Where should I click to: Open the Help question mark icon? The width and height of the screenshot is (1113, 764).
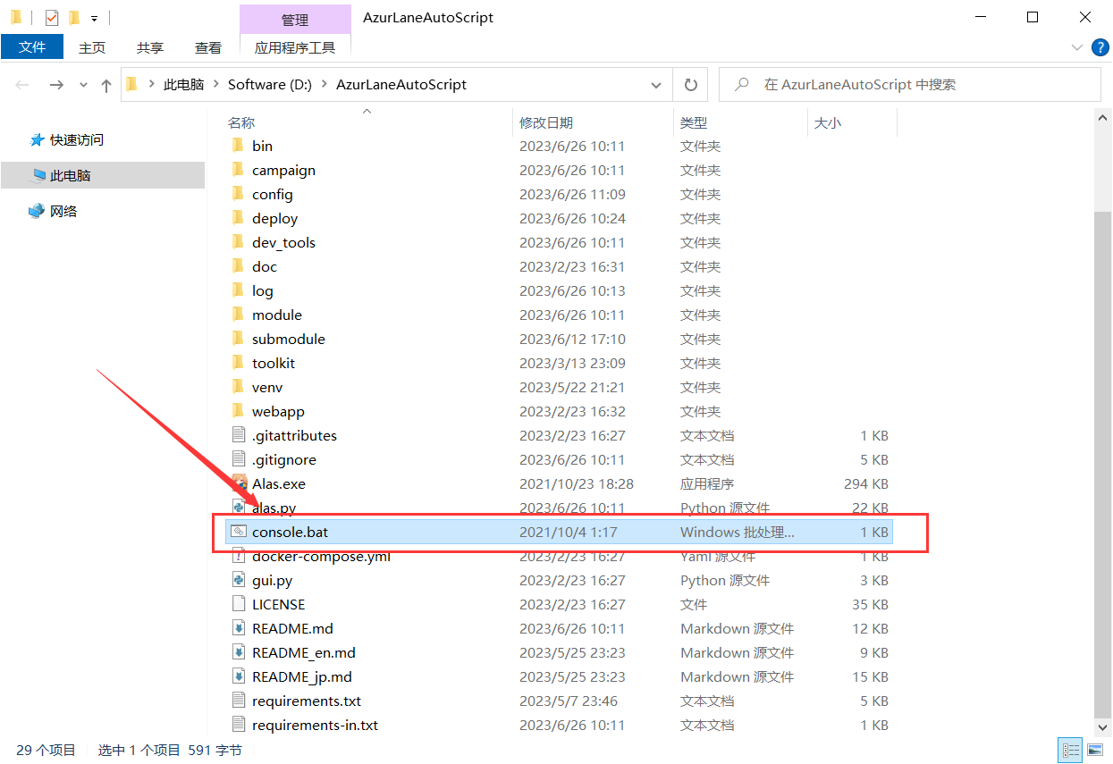[x=1100, y=47]
